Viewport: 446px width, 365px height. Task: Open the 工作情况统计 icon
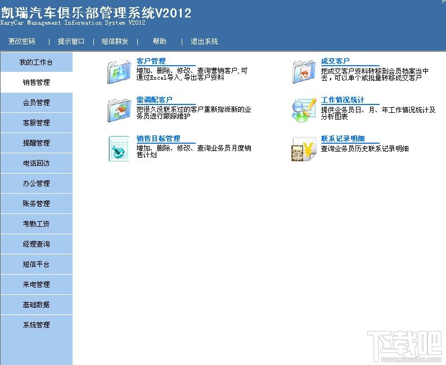click(x=304, y=110)
